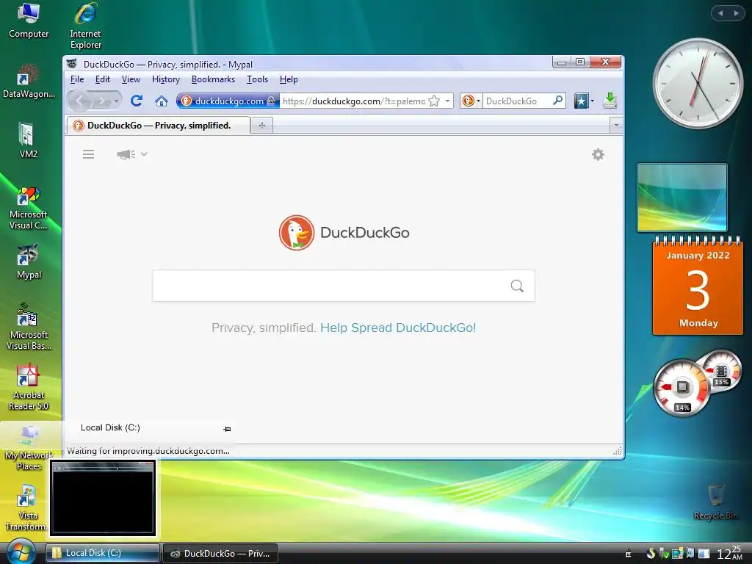
Task: Click the browser URL address field
Action: [x=353, y=101]
